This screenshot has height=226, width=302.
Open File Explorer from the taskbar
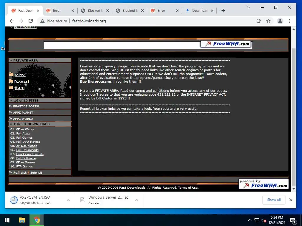(22, 220)
